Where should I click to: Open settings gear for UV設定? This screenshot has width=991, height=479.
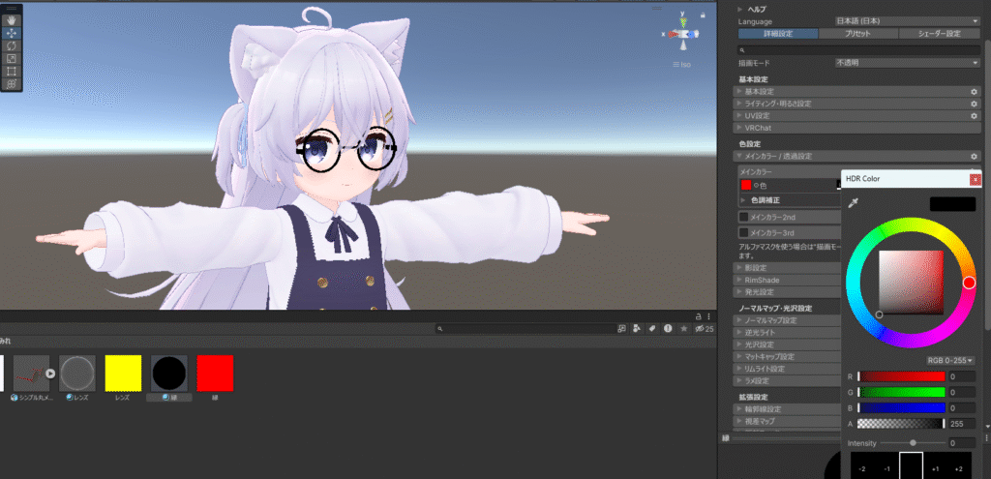coord(974,116)
